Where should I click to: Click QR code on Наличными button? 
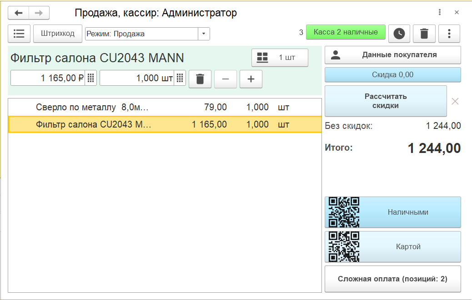(344, 212)
